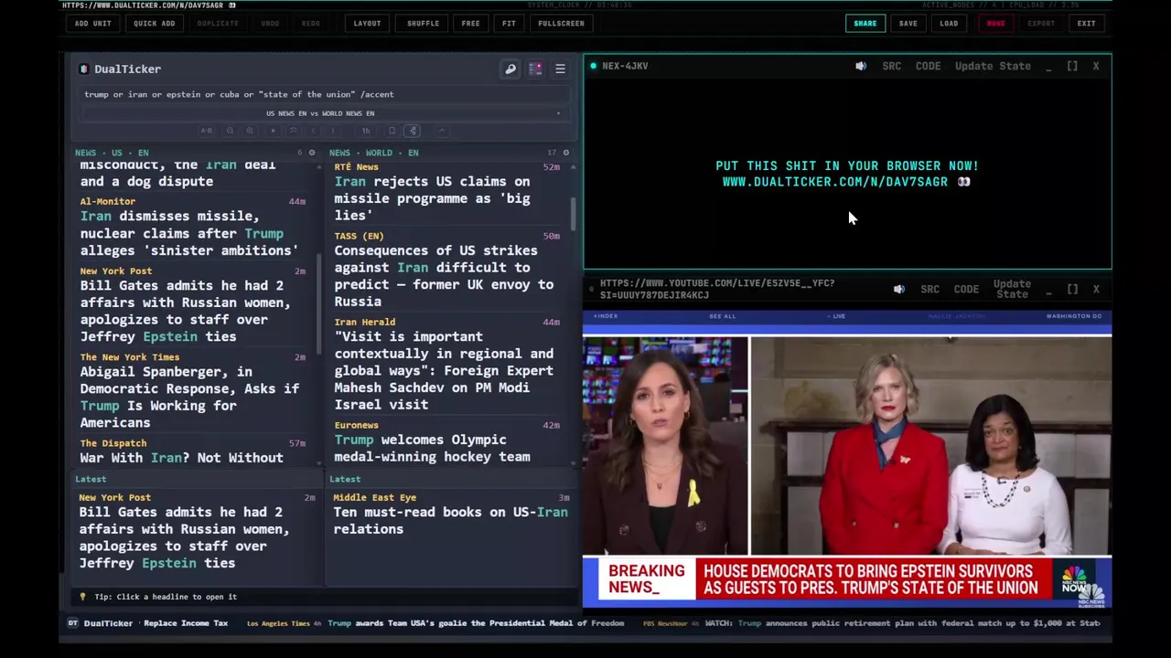Click CODE on the NEX-4JKV panel
This screenshot has height=658, width=1171.
928,66
